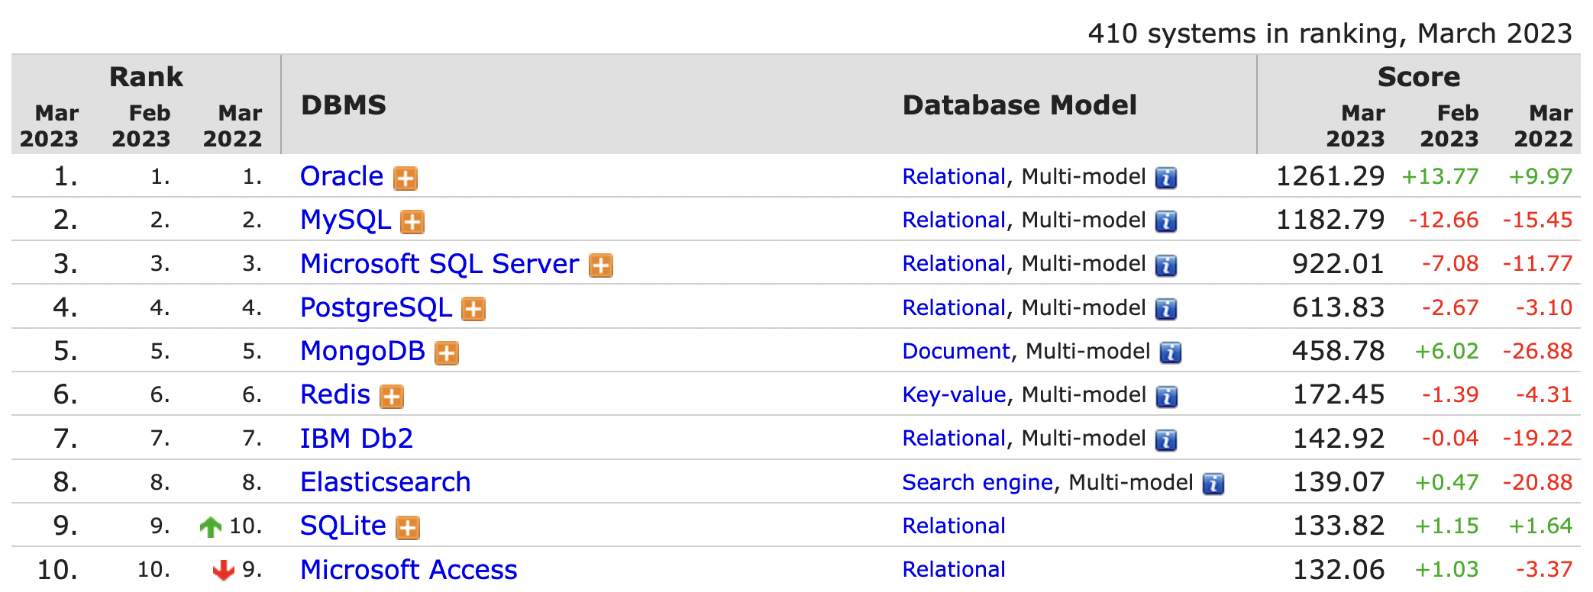Select the score 922.01
The width and height of the screenshot is (1593, 592).
pos(1338,263)
